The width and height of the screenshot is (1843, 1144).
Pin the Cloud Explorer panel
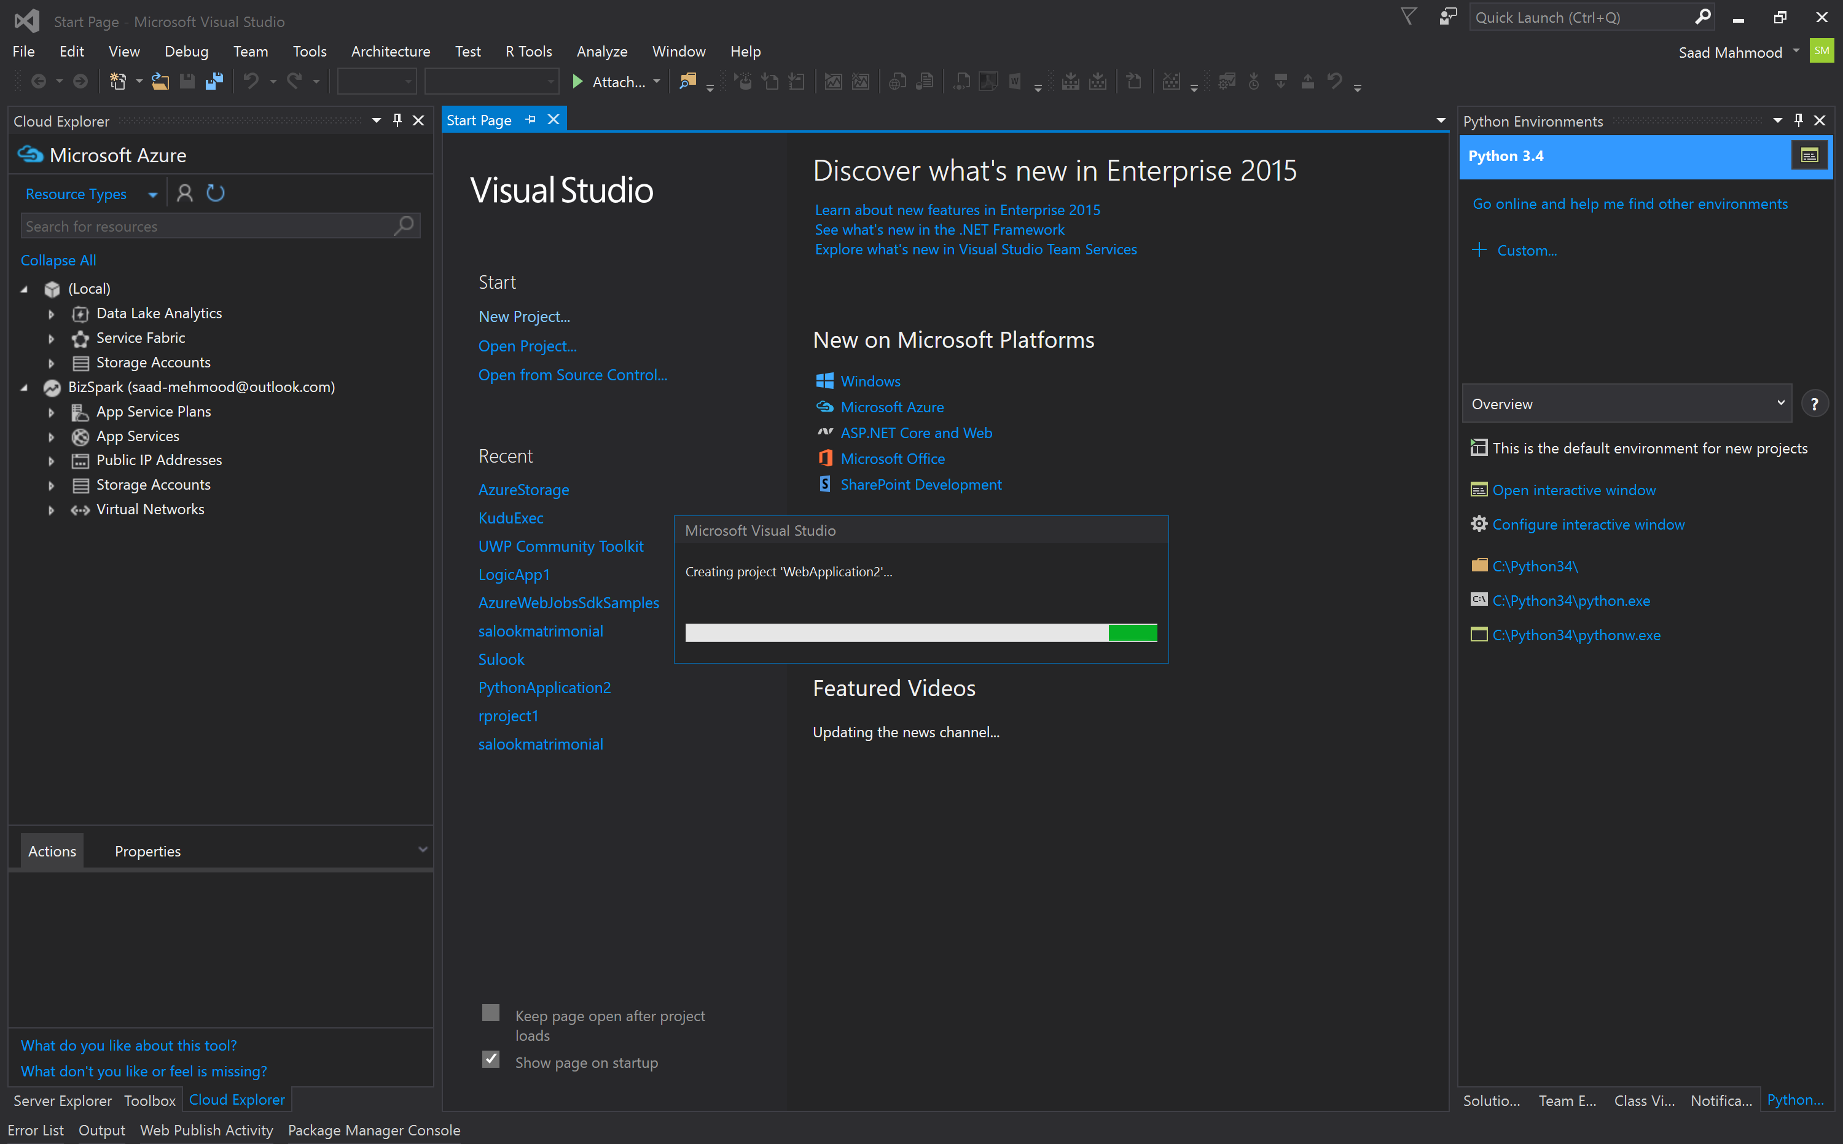[x=397, y=120]
